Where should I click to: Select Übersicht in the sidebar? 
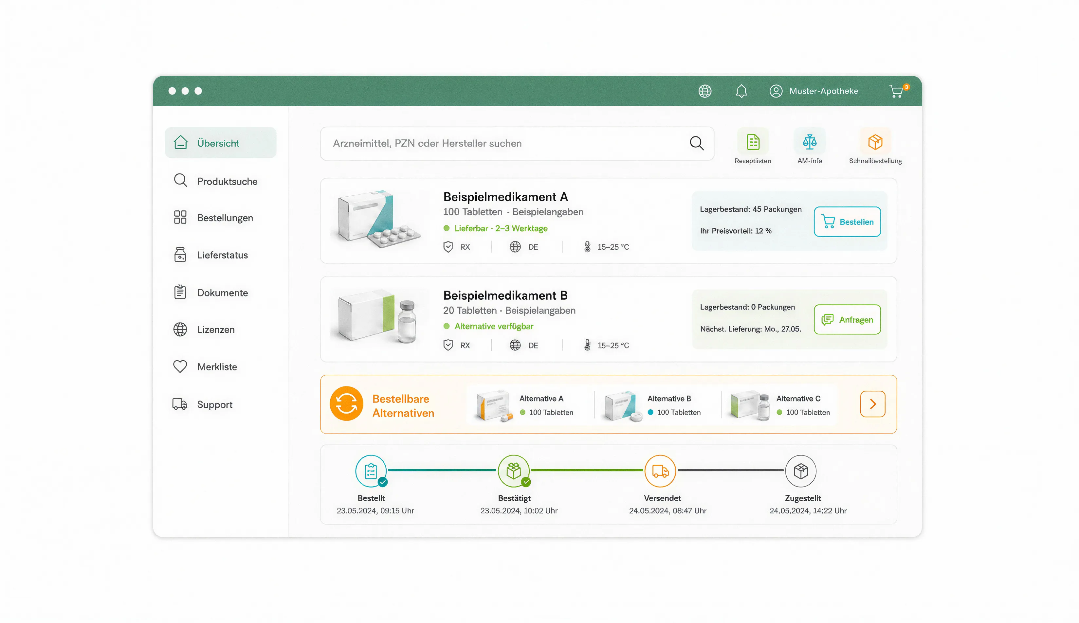(220, 142)
